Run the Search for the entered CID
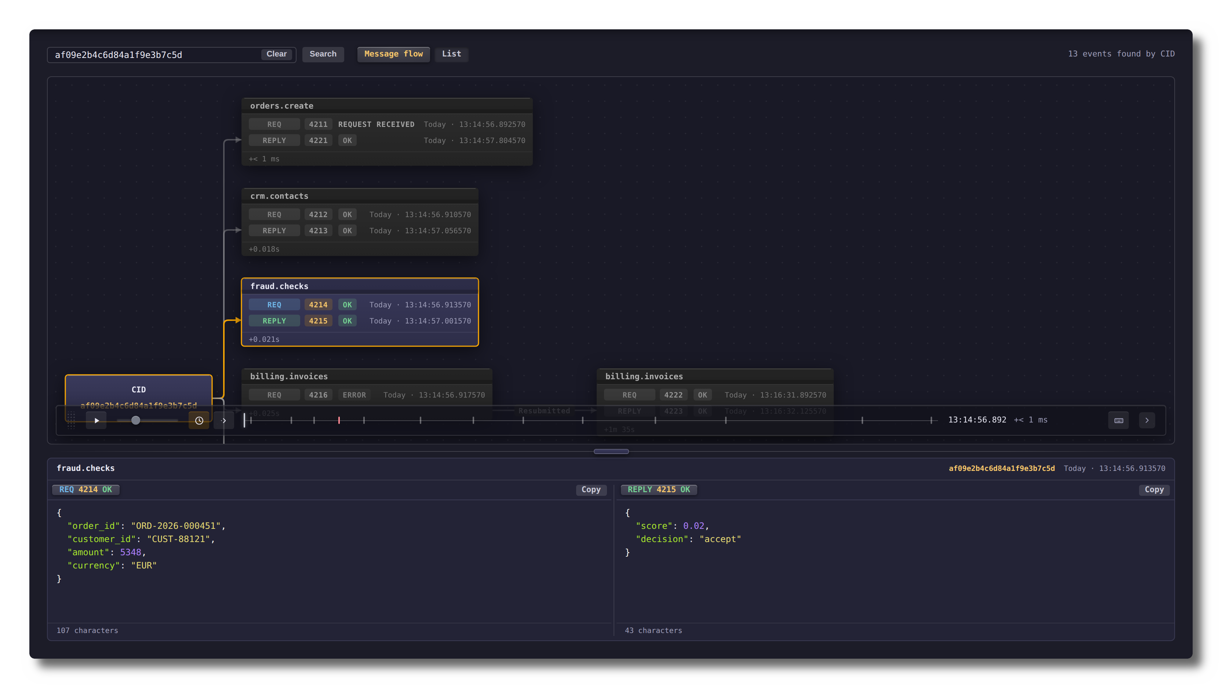The image size is (1222, 688). click(323, 54)
